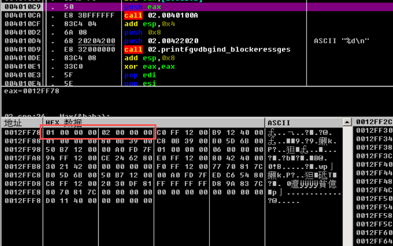The height and width of the screenshot is (246, 393).
Task: Select the highlighted 'push eax' instruction row
Action: [197, 7]
